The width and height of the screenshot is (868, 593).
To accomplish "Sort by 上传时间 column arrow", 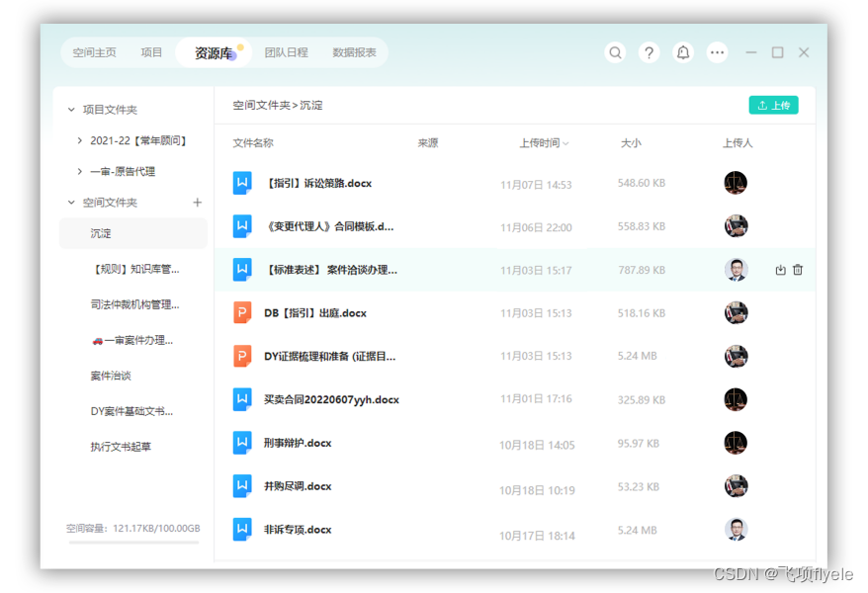I will 565,144.
